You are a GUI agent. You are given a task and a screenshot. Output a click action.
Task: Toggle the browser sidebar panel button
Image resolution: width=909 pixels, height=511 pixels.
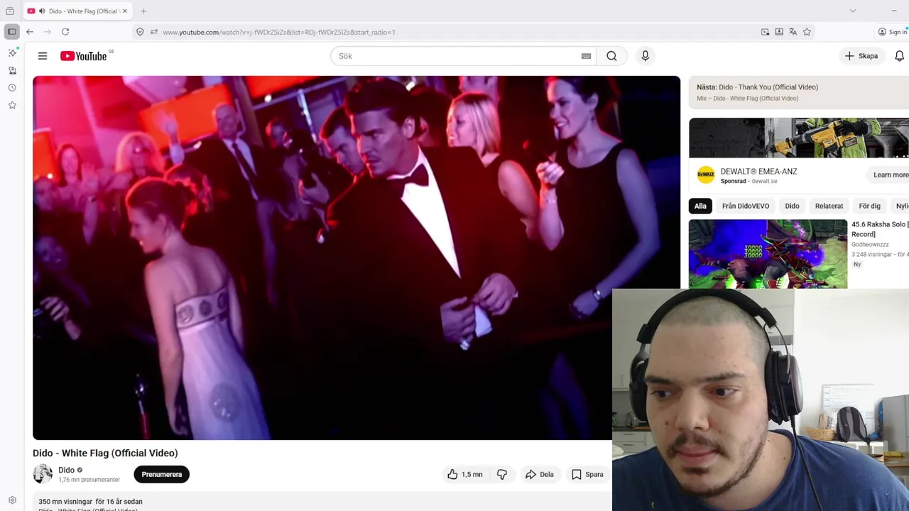point(12,32)
